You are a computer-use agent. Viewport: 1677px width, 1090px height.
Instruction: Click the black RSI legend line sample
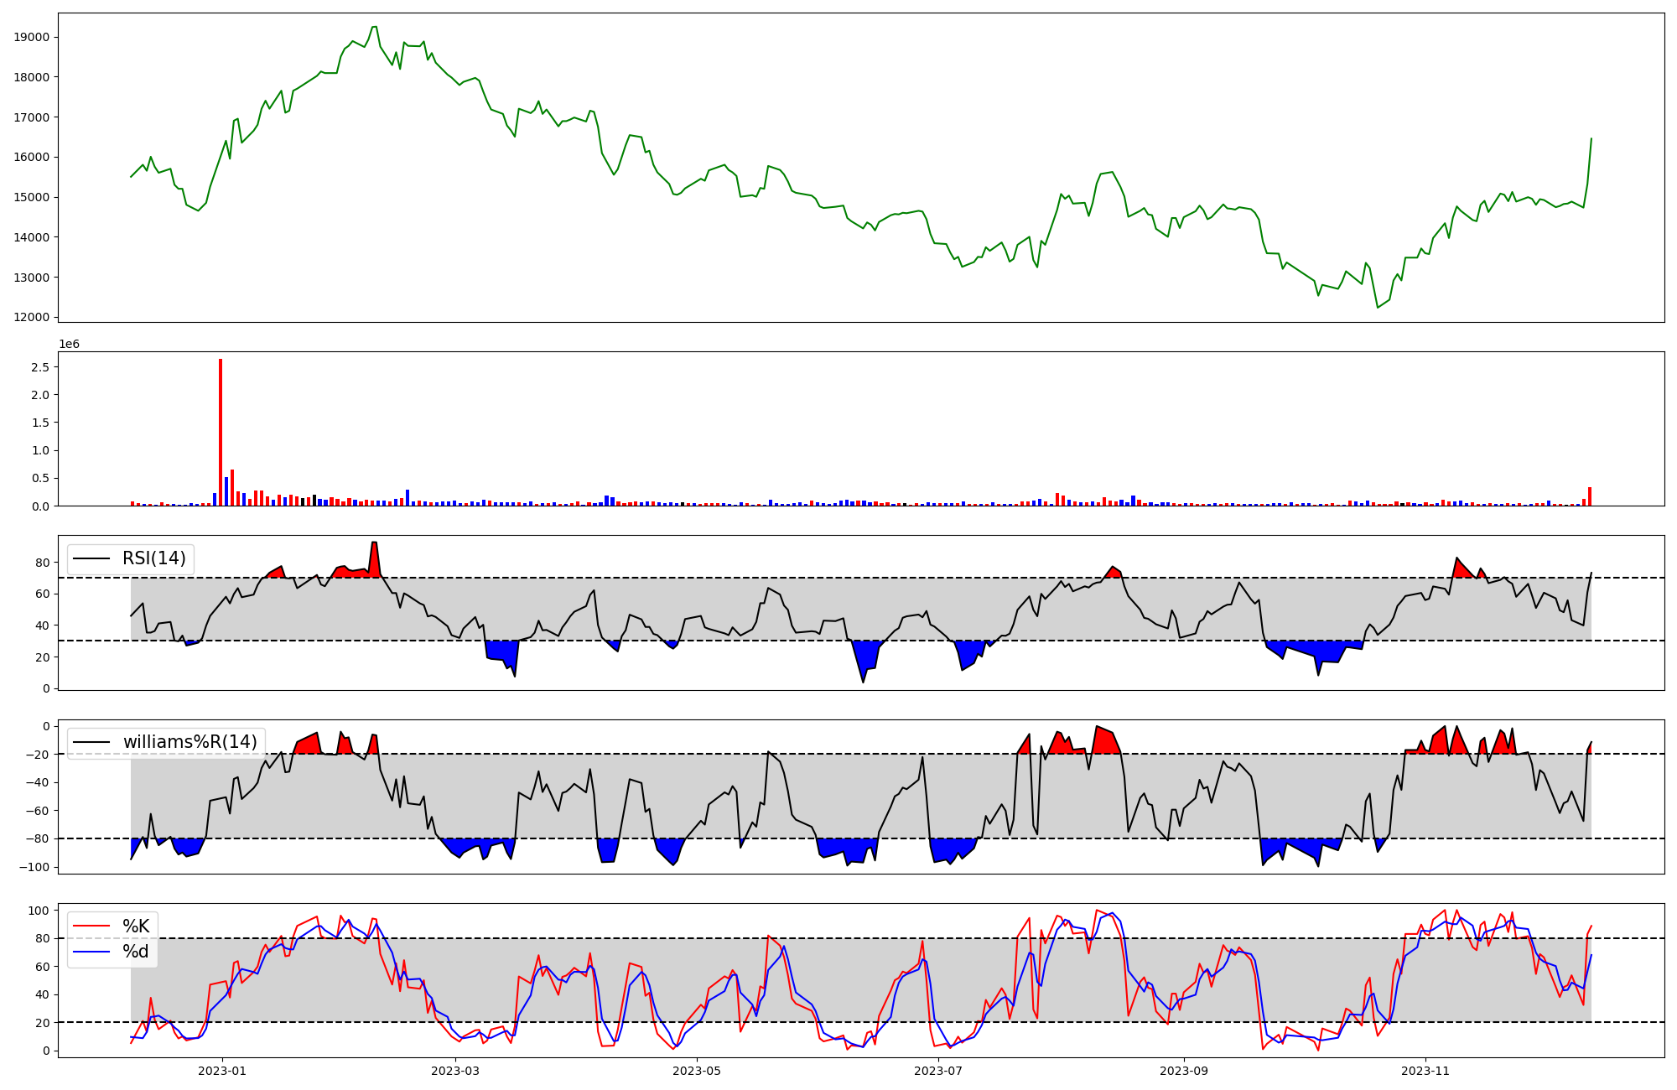92,558
